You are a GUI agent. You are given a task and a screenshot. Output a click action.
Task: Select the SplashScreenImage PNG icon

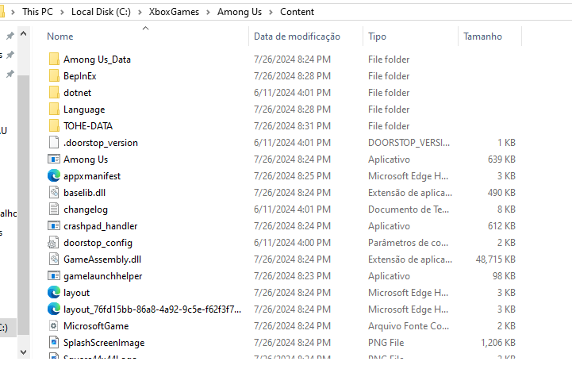[x=53, y=343]
